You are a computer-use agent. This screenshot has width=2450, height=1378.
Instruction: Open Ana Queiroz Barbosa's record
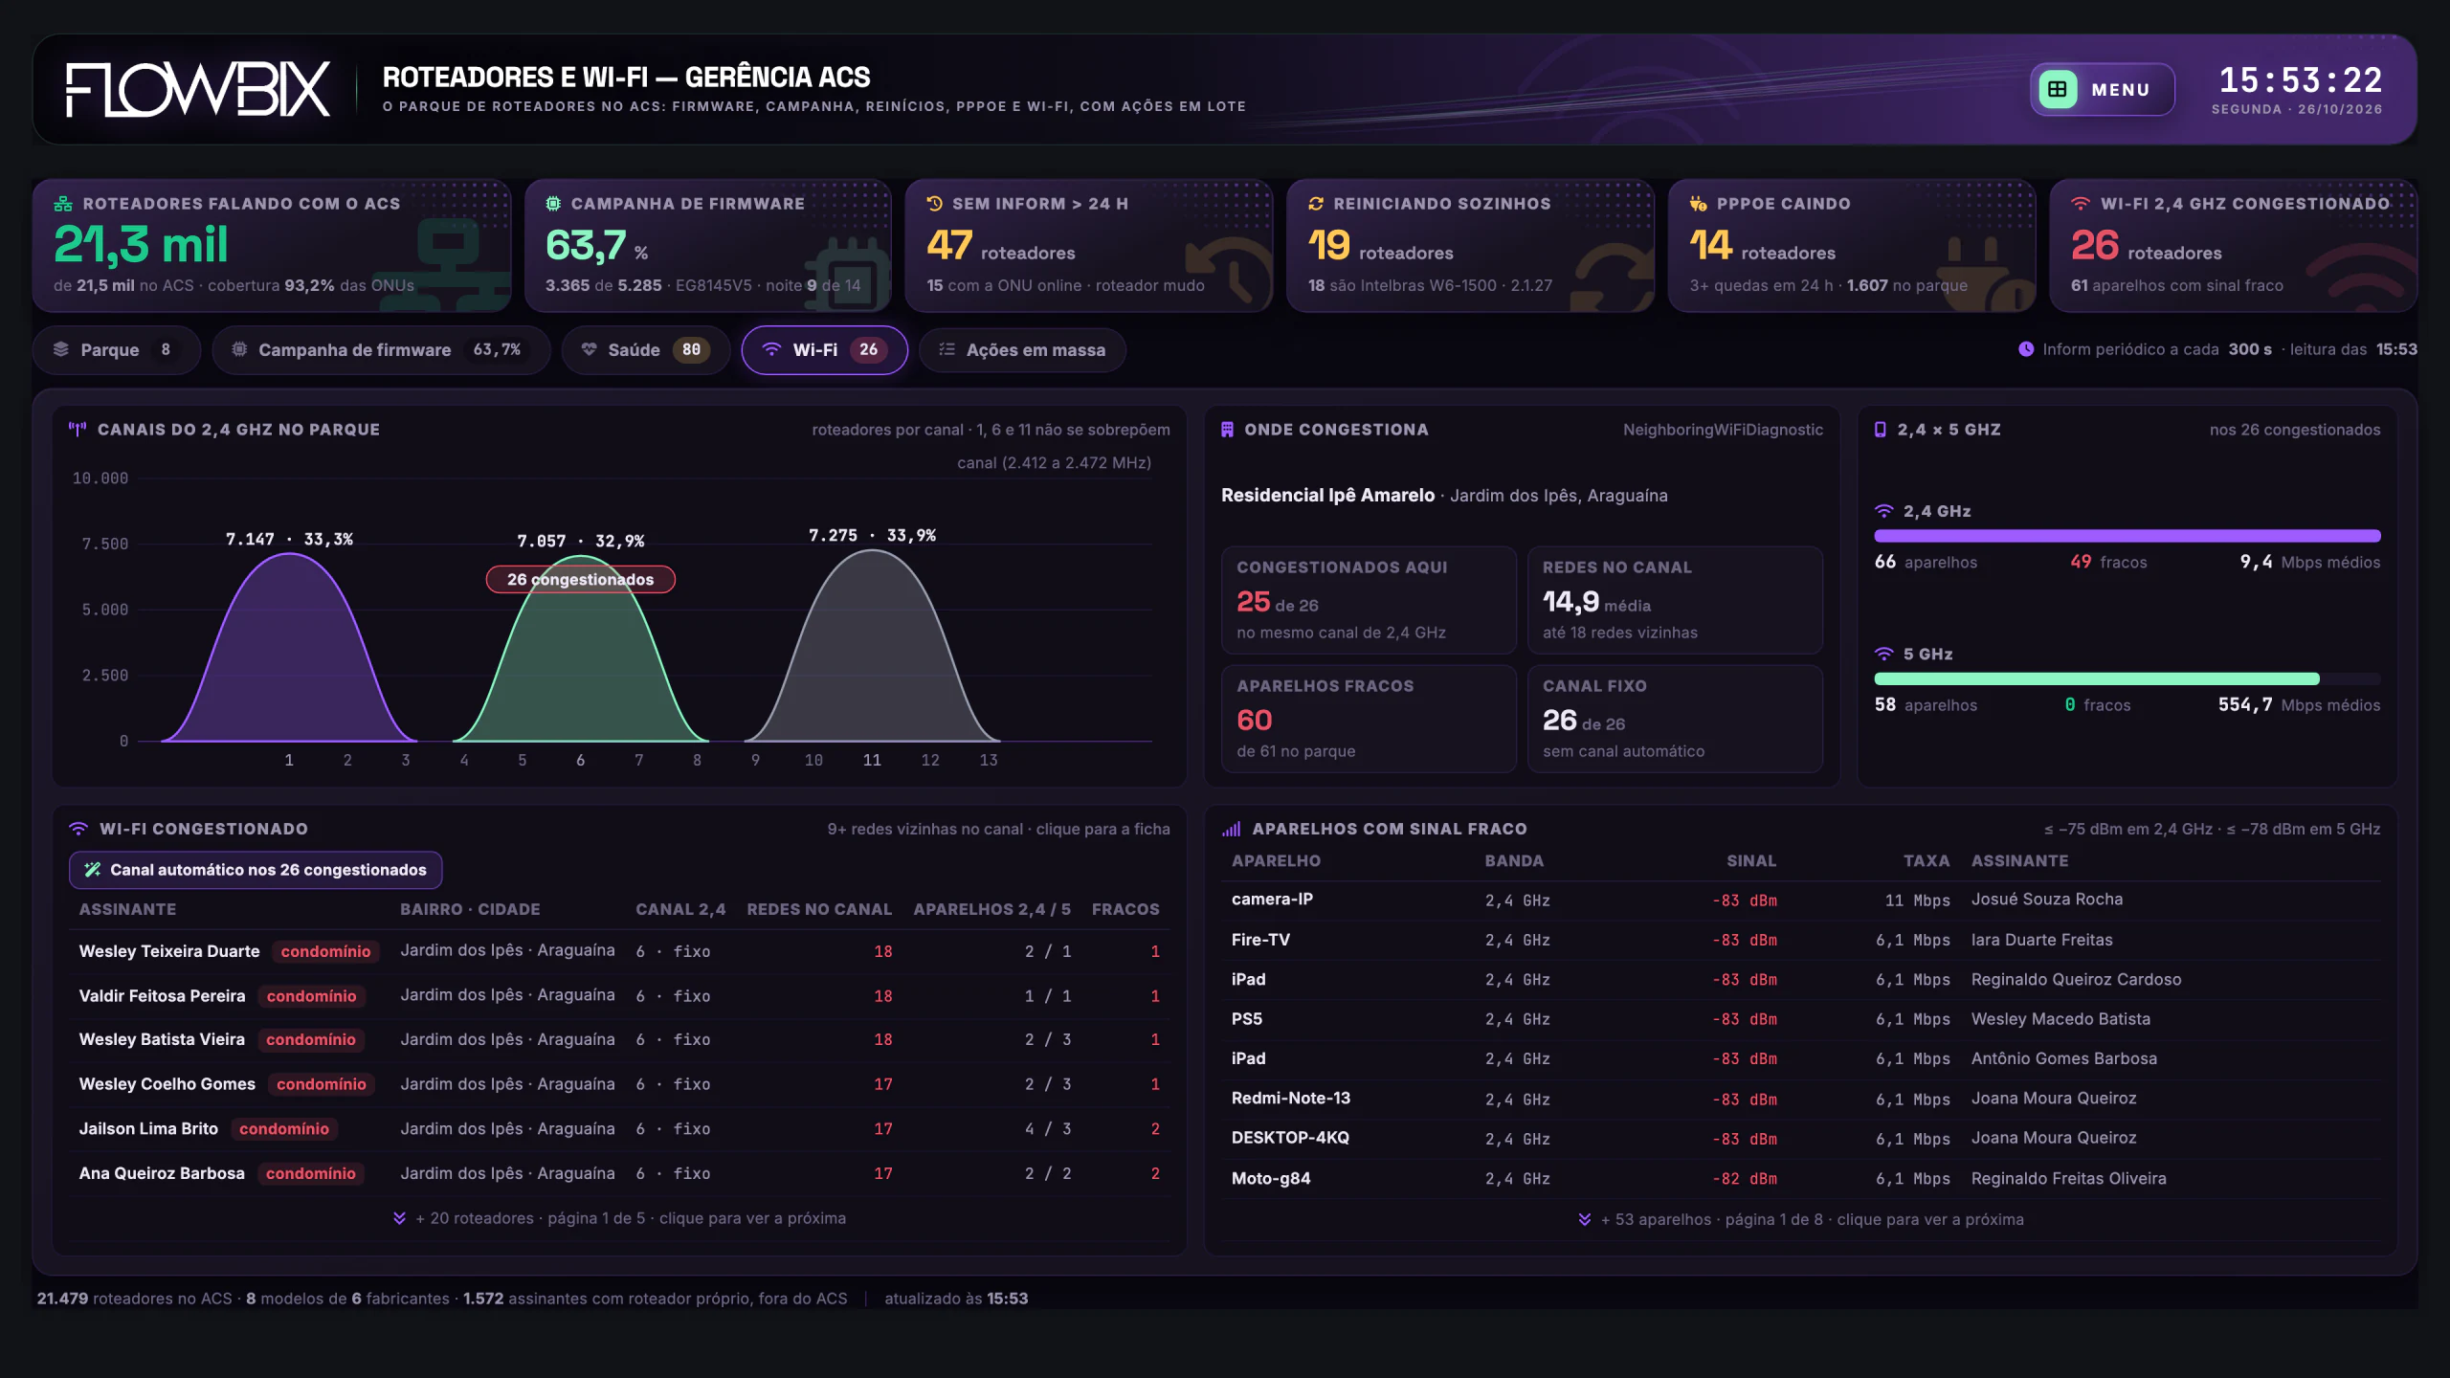tap(619, 1173)
